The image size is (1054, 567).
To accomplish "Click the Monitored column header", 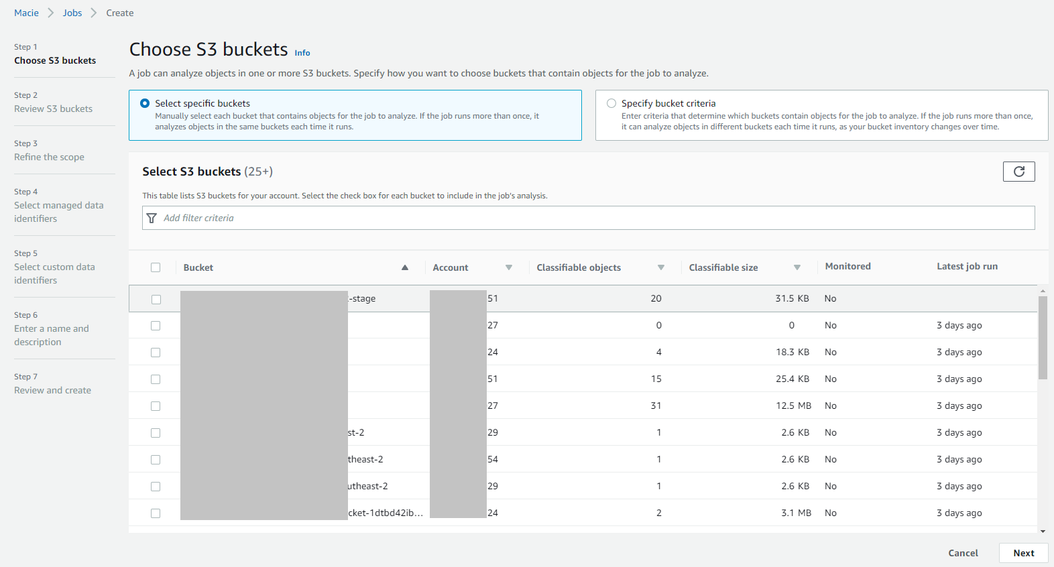I will (x=847, y=266).
